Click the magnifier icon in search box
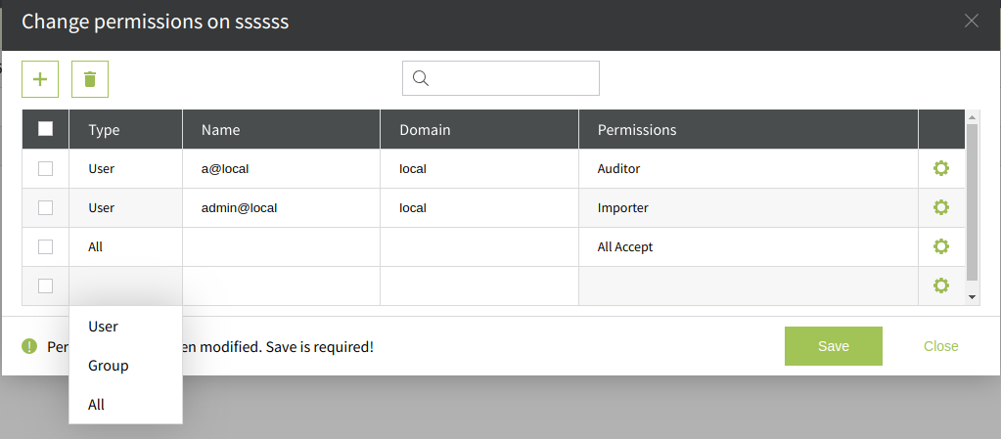The height and width of the screenshot is (439, 1001). click(x=421, y=79)
